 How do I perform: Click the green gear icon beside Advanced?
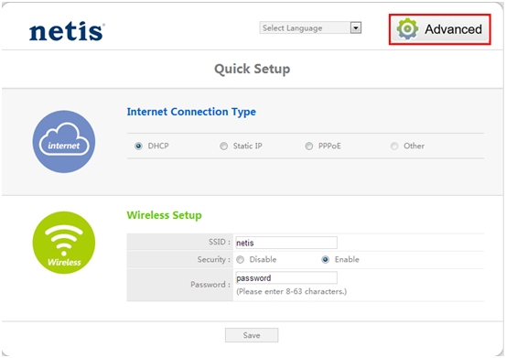(x=407, y=29)
